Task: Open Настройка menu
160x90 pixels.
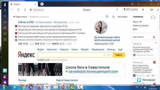Action: click(x=122, y=17)
